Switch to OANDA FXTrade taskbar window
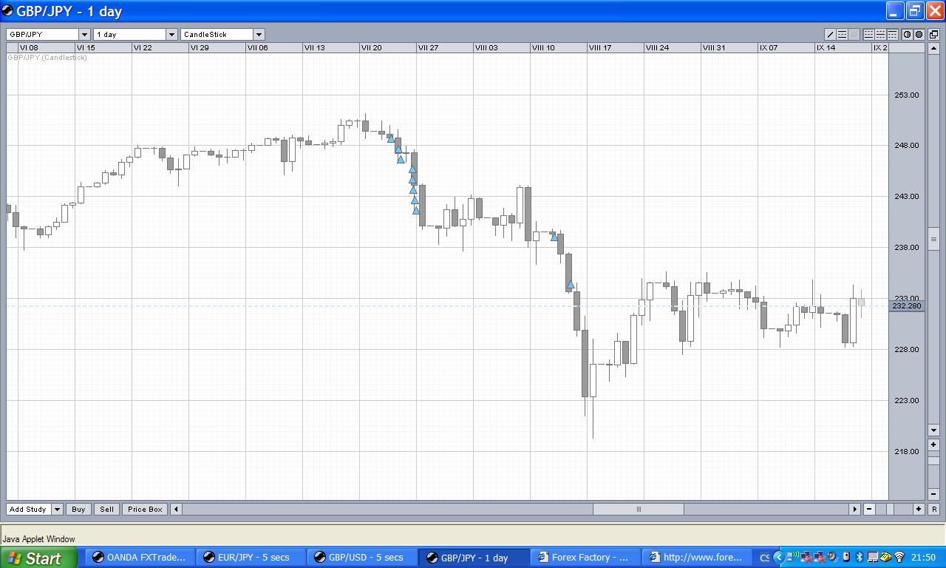 (140, 558)
